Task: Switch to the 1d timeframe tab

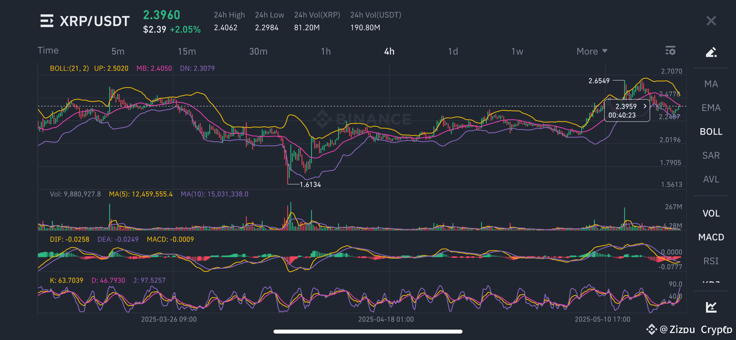Action: (453, 51)
